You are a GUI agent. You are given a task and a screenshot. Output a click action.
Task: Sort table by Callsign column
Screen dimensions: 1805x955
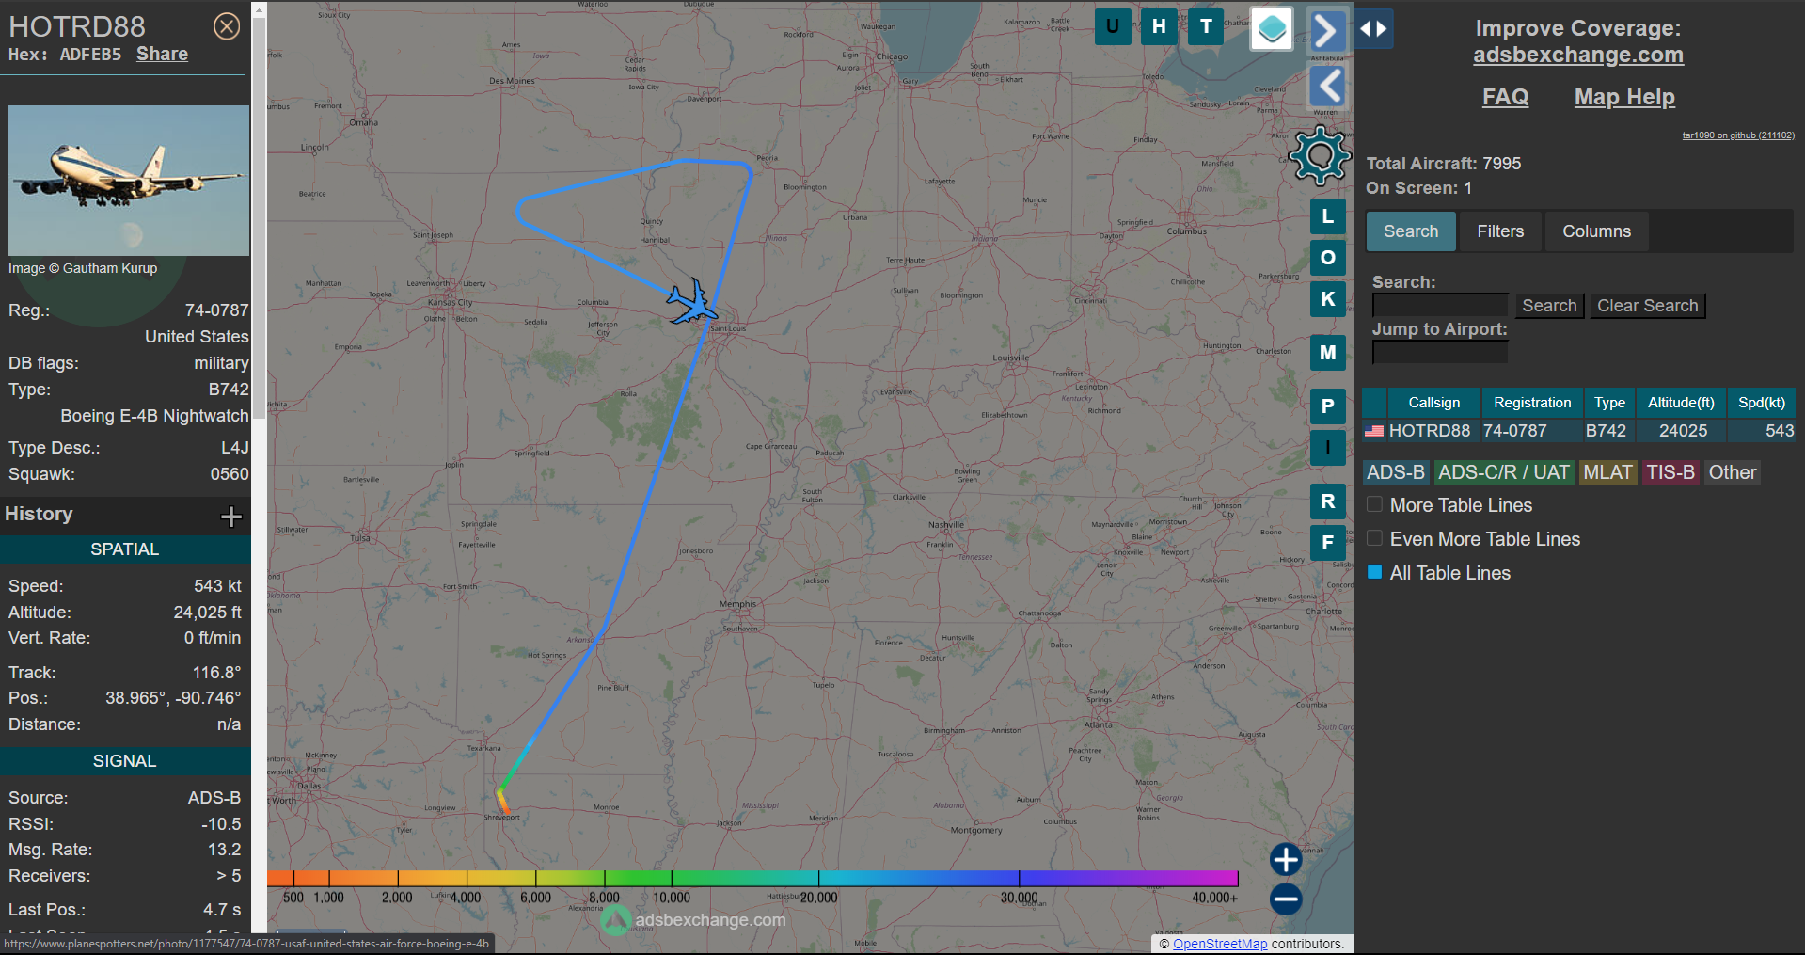pyautogui.click(x=1433, y=403)
